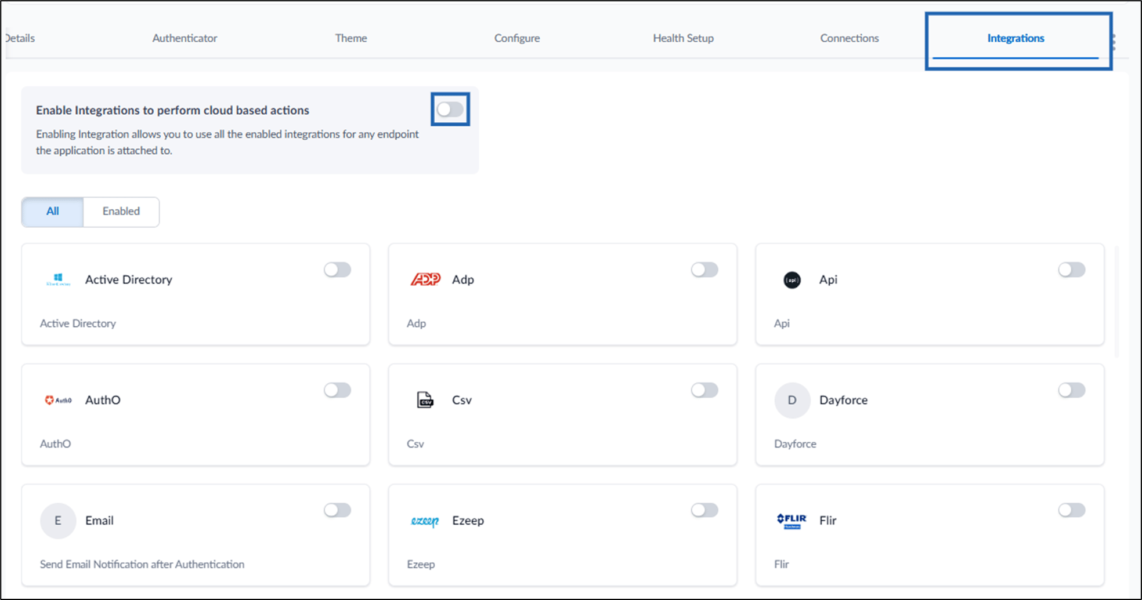The image size is (1142, 600).
Task: Enable Integrations cloud based actions toggle
Action: 450,109
